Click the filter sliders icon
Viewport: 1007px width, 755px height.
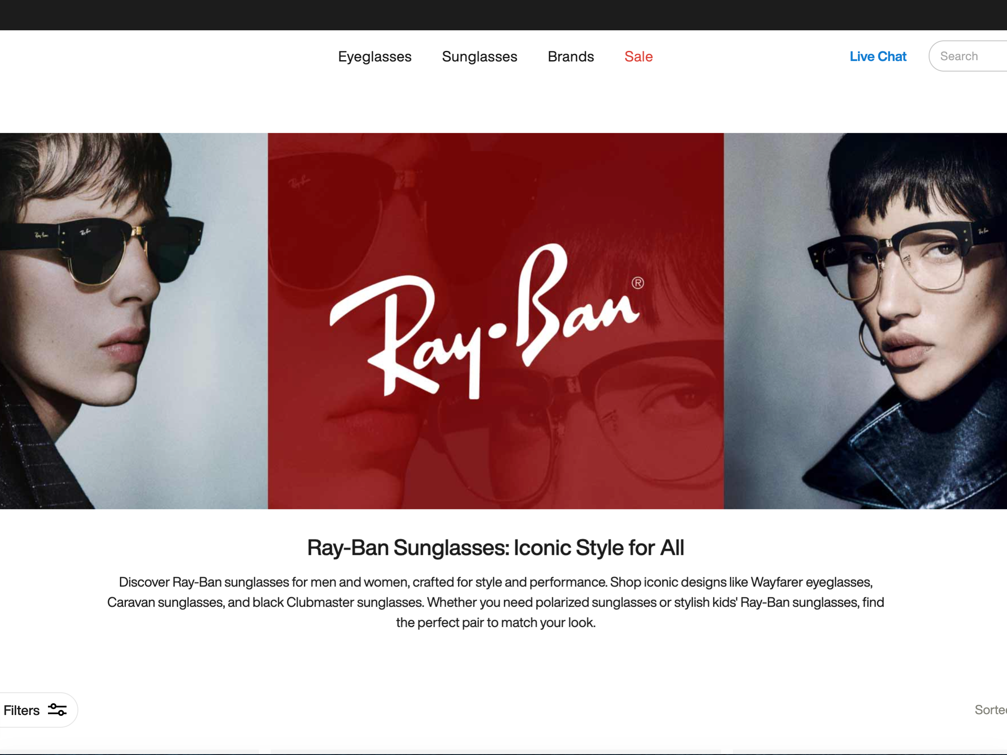[x=57, y=710]
